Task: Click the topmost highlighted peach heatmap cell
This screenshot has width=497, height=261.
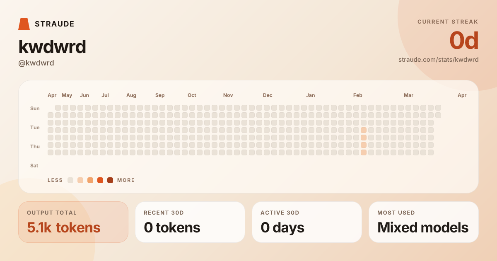Action: click(x=364, y=130)
